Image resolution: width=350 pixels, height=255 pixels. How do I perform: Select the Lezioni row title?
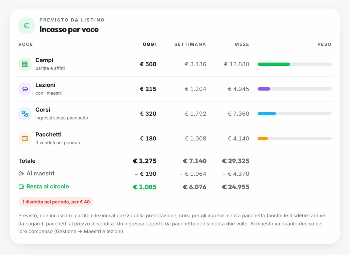[45, 85]
